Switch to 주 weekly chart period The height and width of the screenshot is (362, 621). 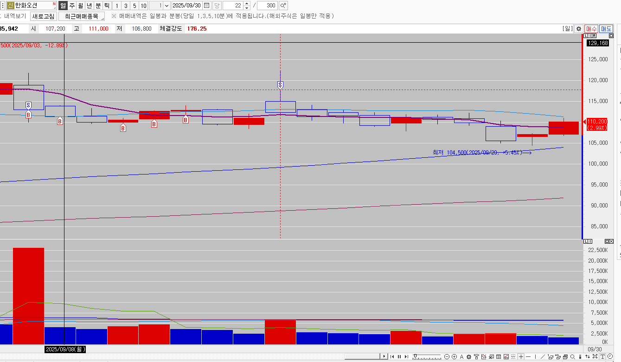coord(72,6)
